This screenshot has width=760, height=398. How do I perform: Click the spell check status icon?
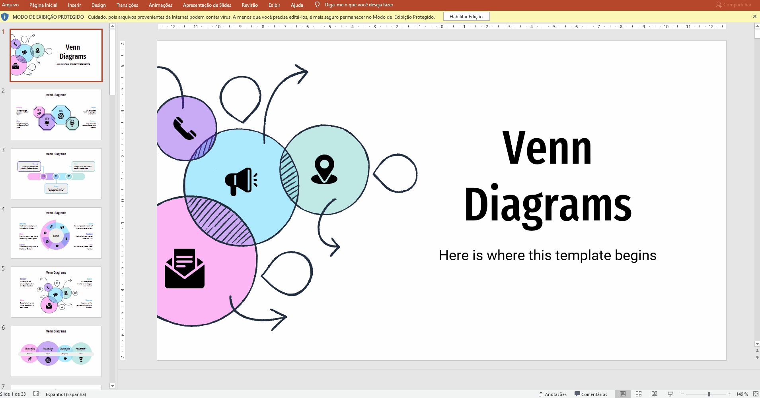click(36, 394)
